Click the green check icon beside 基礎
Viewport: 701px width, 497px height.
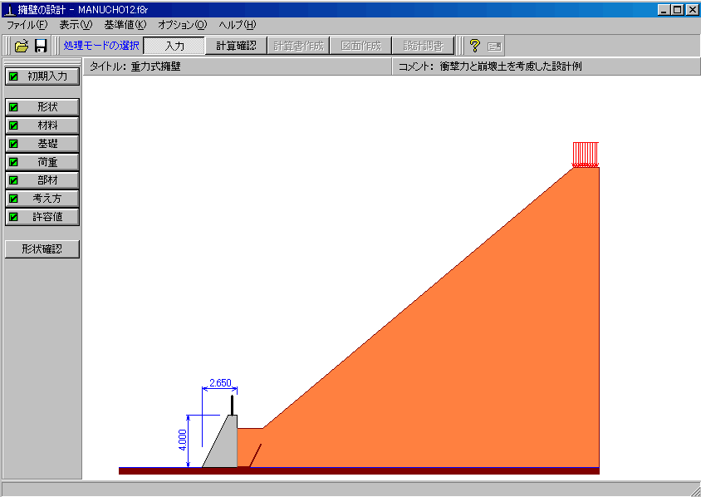[13, 144]
